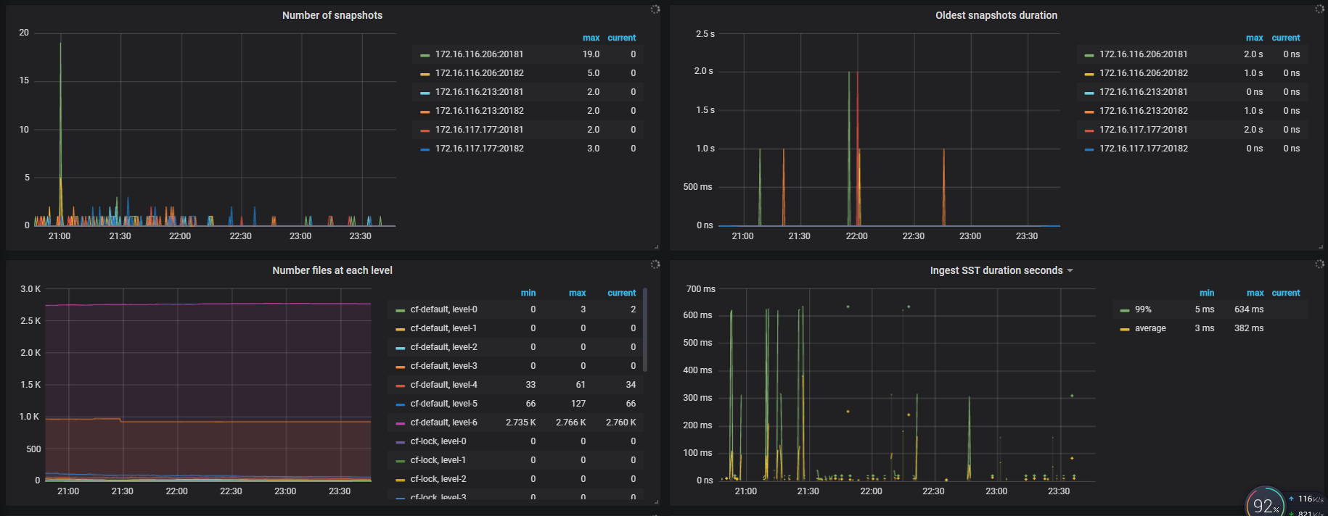Sort Number files legend by min column

(528, 293)
